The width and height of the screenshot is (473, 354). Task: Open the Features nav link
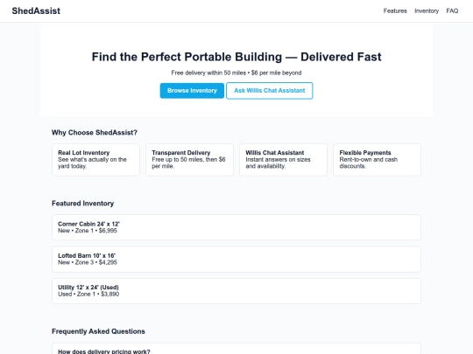pos(395,10)
